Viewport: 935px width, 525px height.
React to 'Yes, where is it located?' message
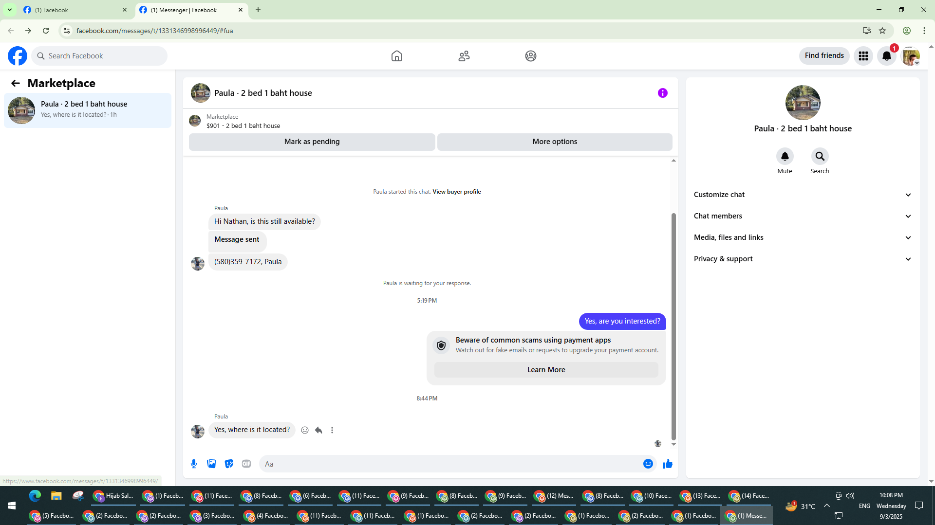coord(305,430)
